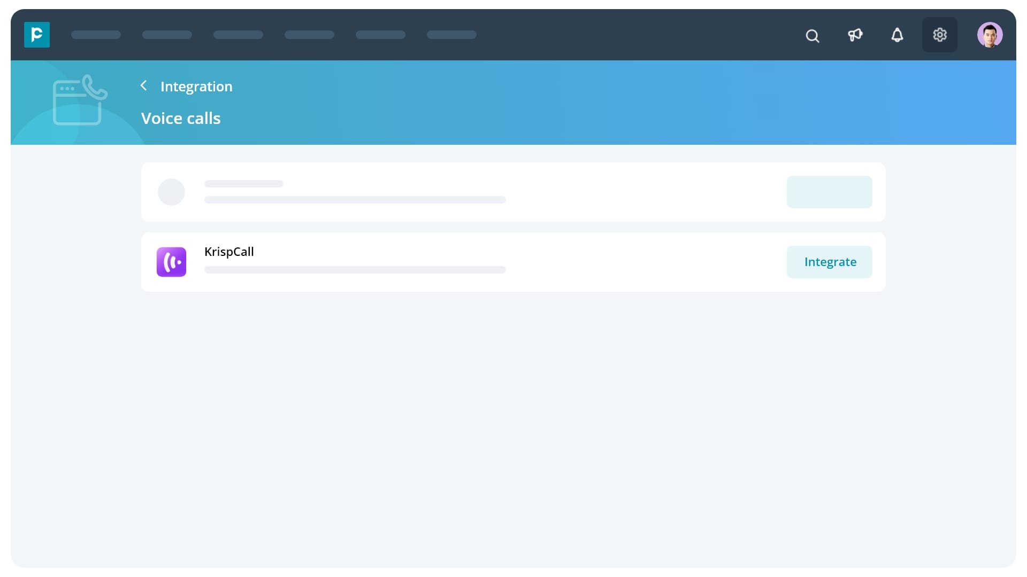Click the Pipedrive logo icon
This screenshot has height=577, width=1027.
[37, 35]
